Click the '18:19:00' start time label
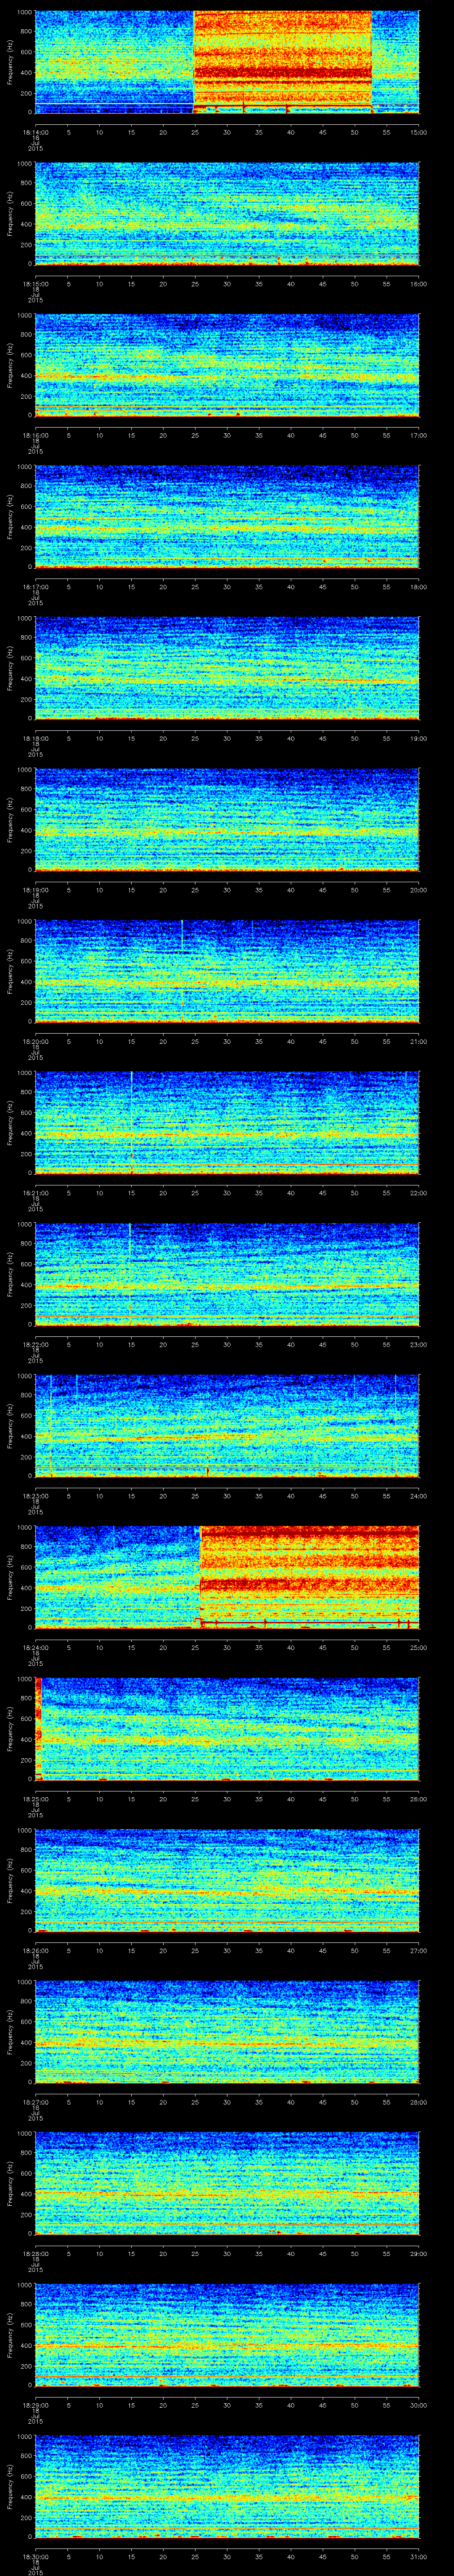This screenshot has height=2576, width=454. (x=35, y=890)
